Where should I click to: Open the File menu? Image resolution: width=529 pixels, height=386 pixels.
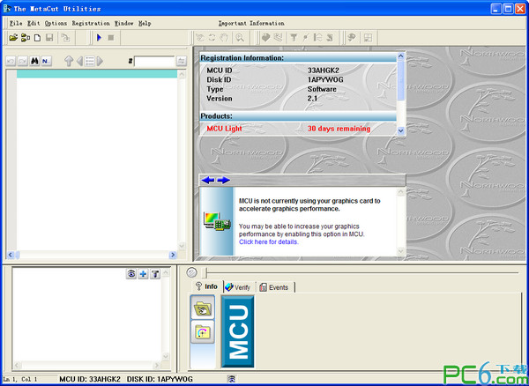[x=16, y=23]
